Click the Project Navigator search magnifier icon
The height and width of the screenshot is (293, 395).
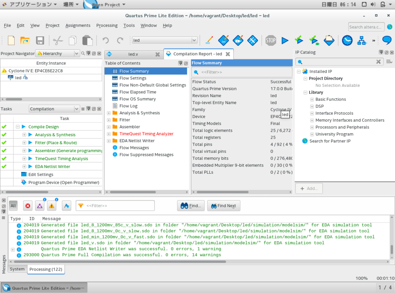click(83, 53)
